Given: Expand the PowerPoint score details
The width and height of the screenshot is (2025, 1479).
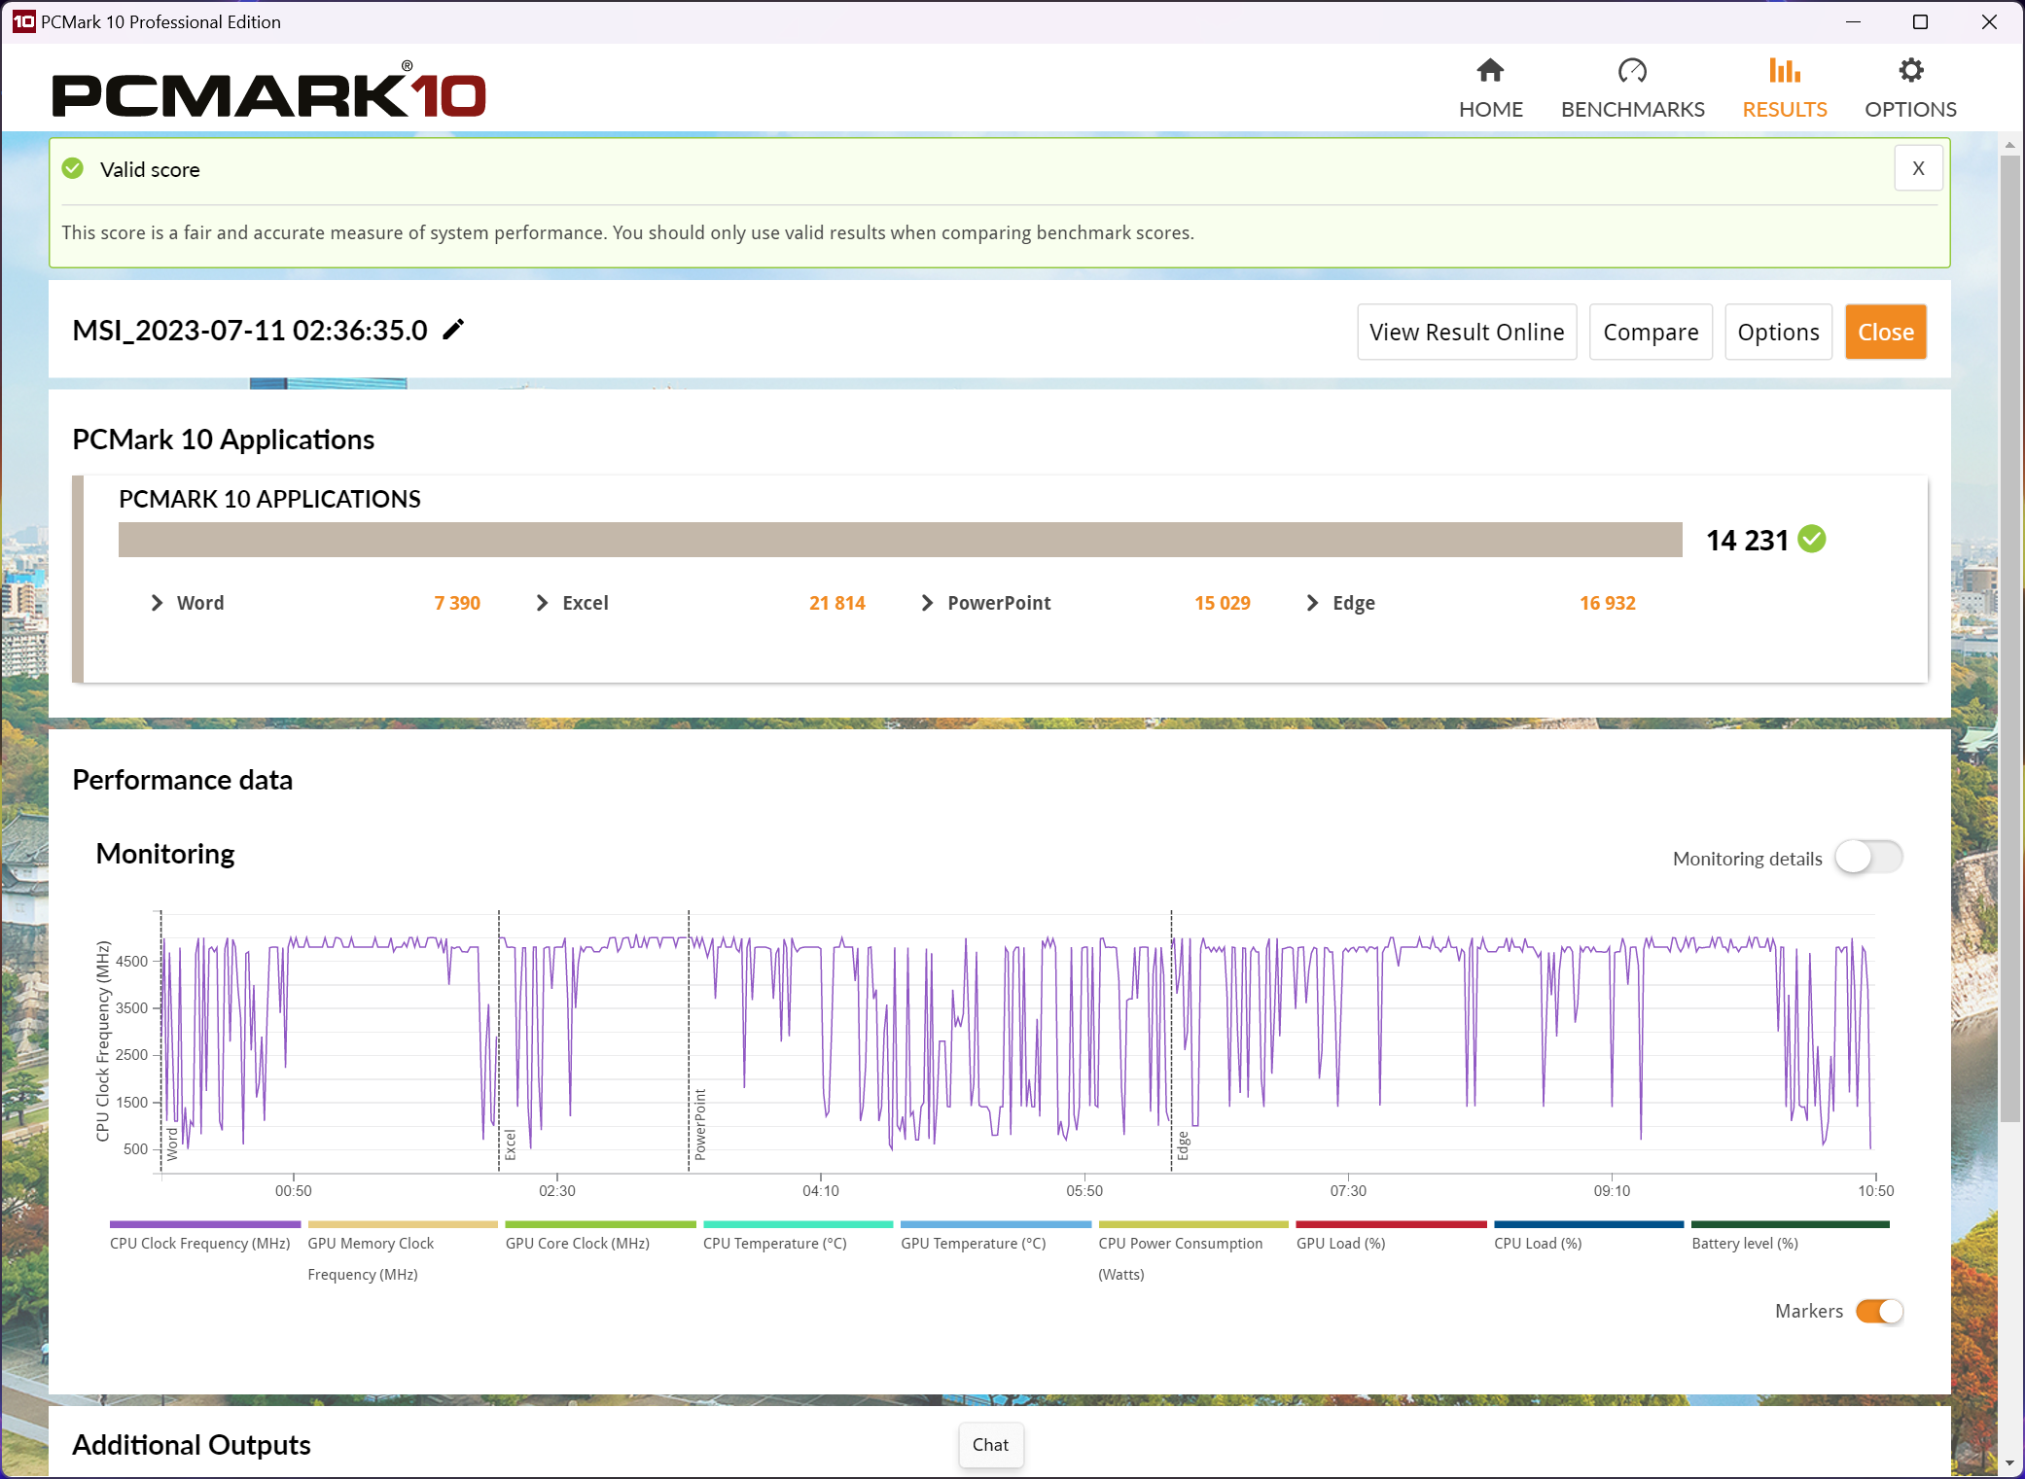Looking at the screenshot, I should (927, 603).
